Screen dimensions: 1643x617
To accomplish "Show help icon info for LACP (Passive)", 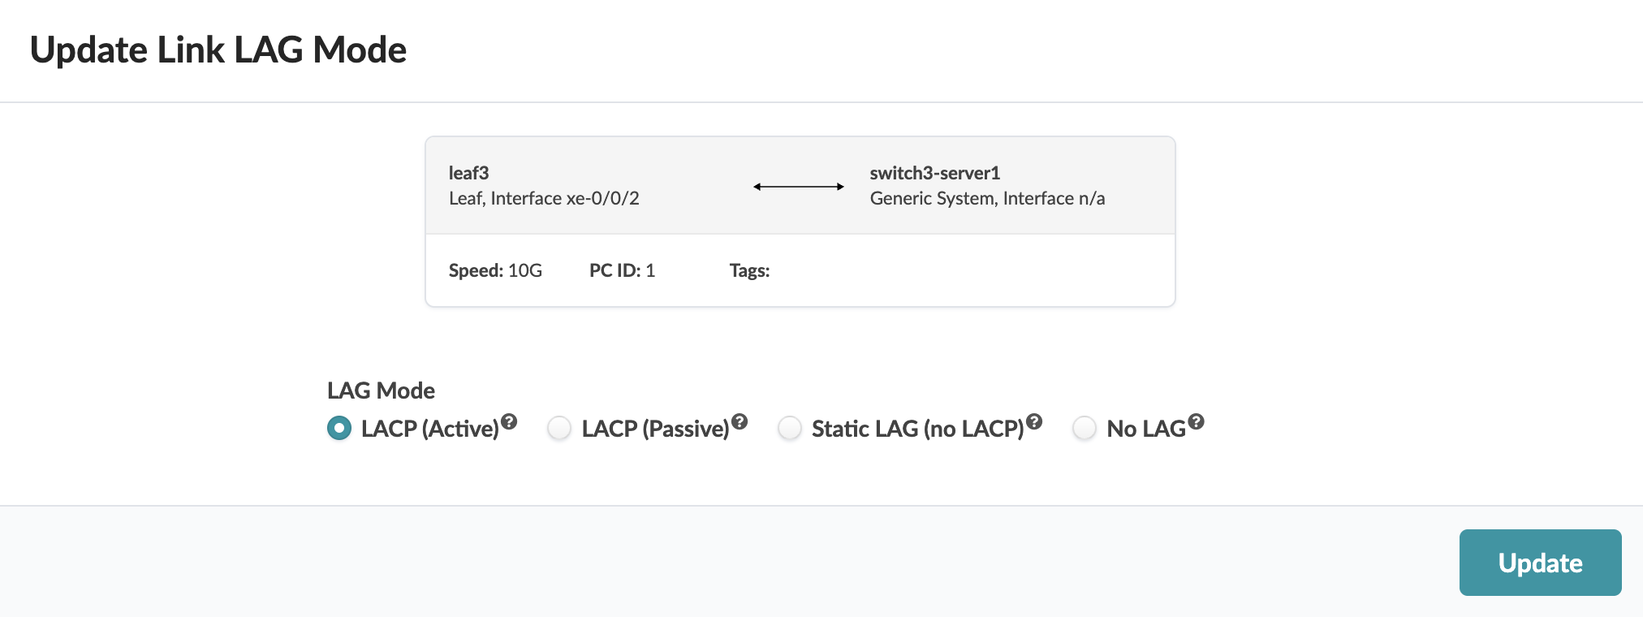I will [x=740, y=421].
